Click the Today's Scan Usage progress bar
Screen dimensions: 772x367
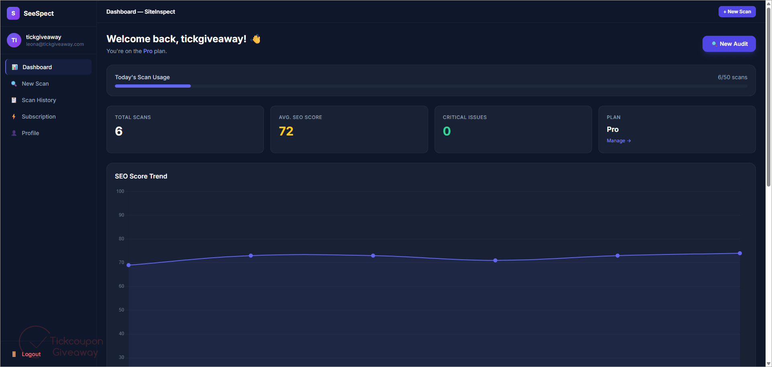coord(431,86)
